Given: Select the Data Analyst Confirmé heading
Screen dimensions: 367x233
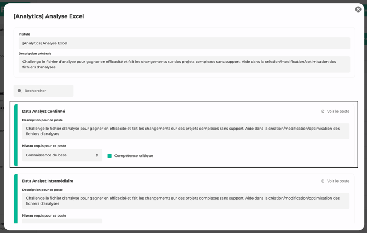Looking at the screenshot, I should (43, 112).
